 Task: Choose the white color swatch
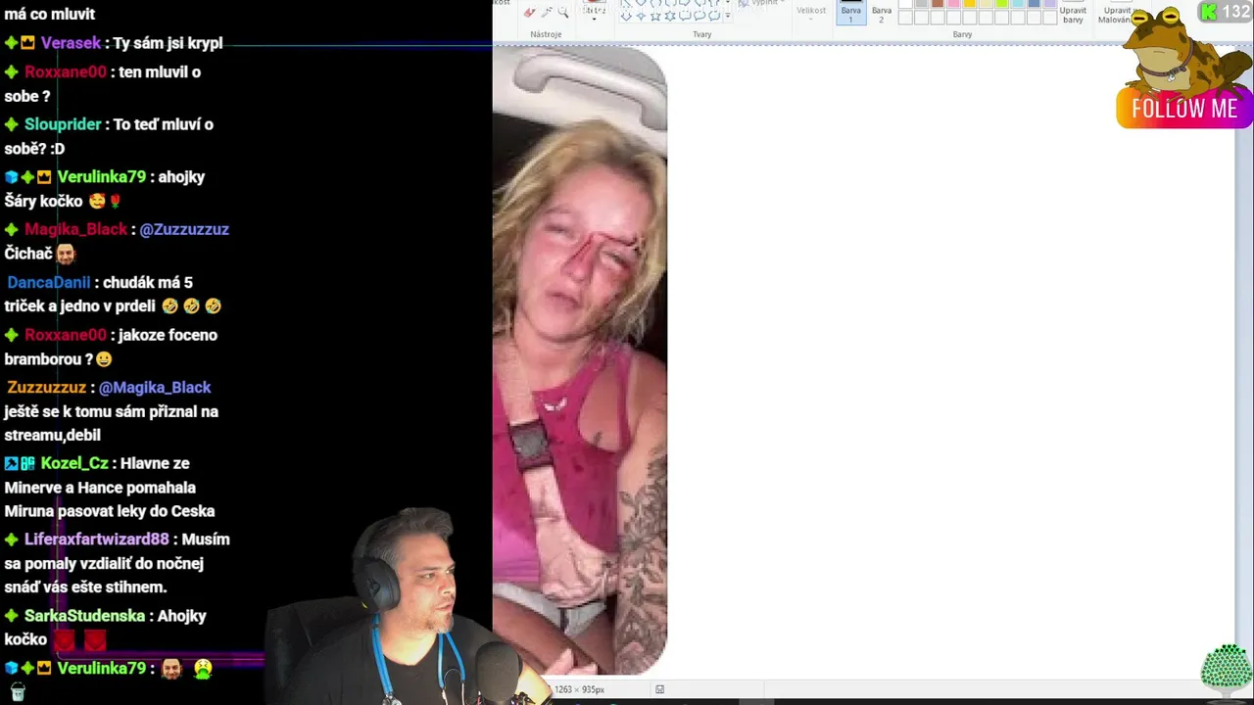pyautogui.click(x=905, y=3)
